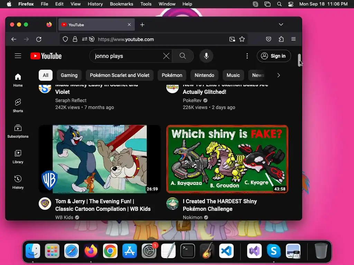The image size is (354, 265).
Task: Reload the page in Firefox
Action: [39, 39]
